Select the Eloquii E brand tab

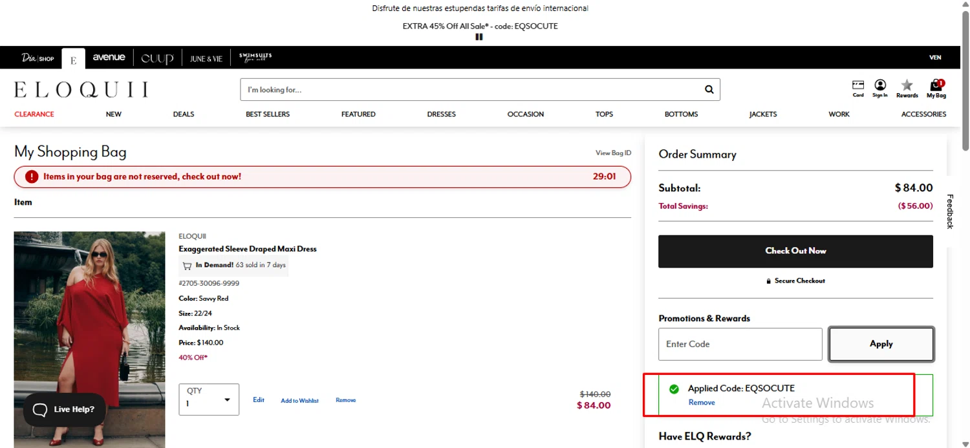pos(74,59)
